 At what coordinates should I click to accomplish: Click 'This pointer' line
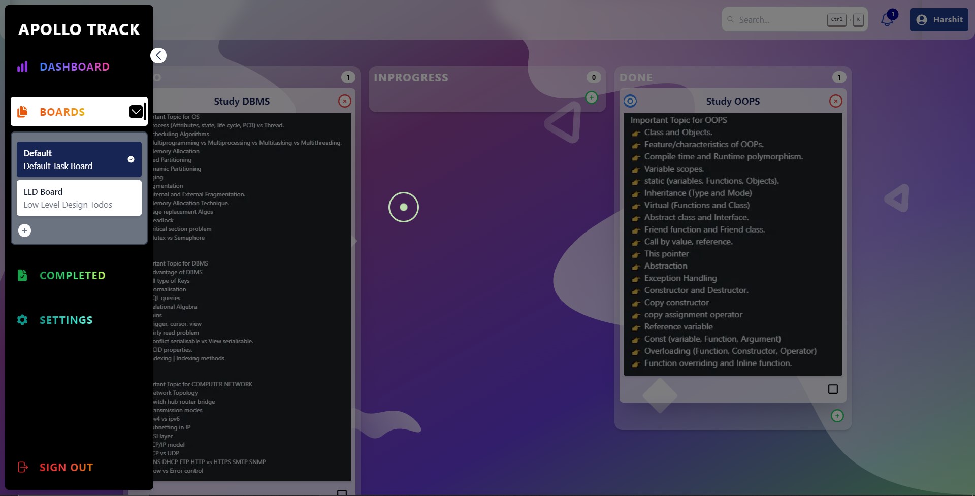666,254
